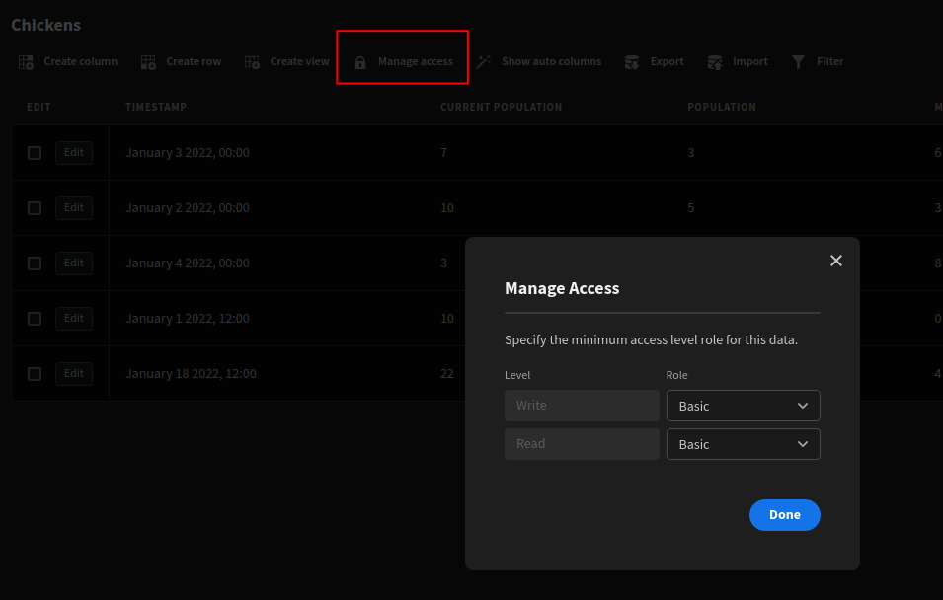Click the disabled Read level field
This screenshot has height=600, width=943.
point(583,444)
